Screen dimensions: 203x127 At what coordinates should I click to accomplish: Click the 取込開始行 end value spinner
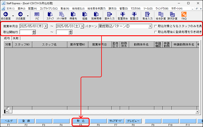tap(70, 32)
